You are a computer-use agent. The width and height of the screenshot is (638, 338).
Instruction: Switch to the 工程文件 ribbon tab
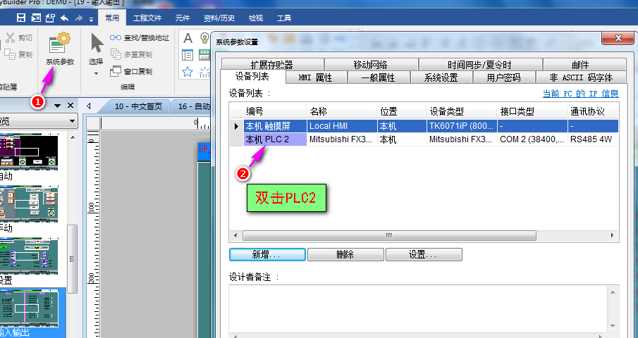click(147, 18)
